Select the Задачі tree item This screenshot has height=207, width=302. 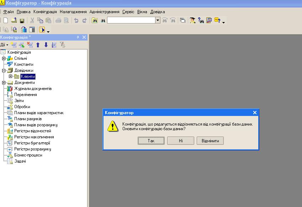(x=20, y=161)
